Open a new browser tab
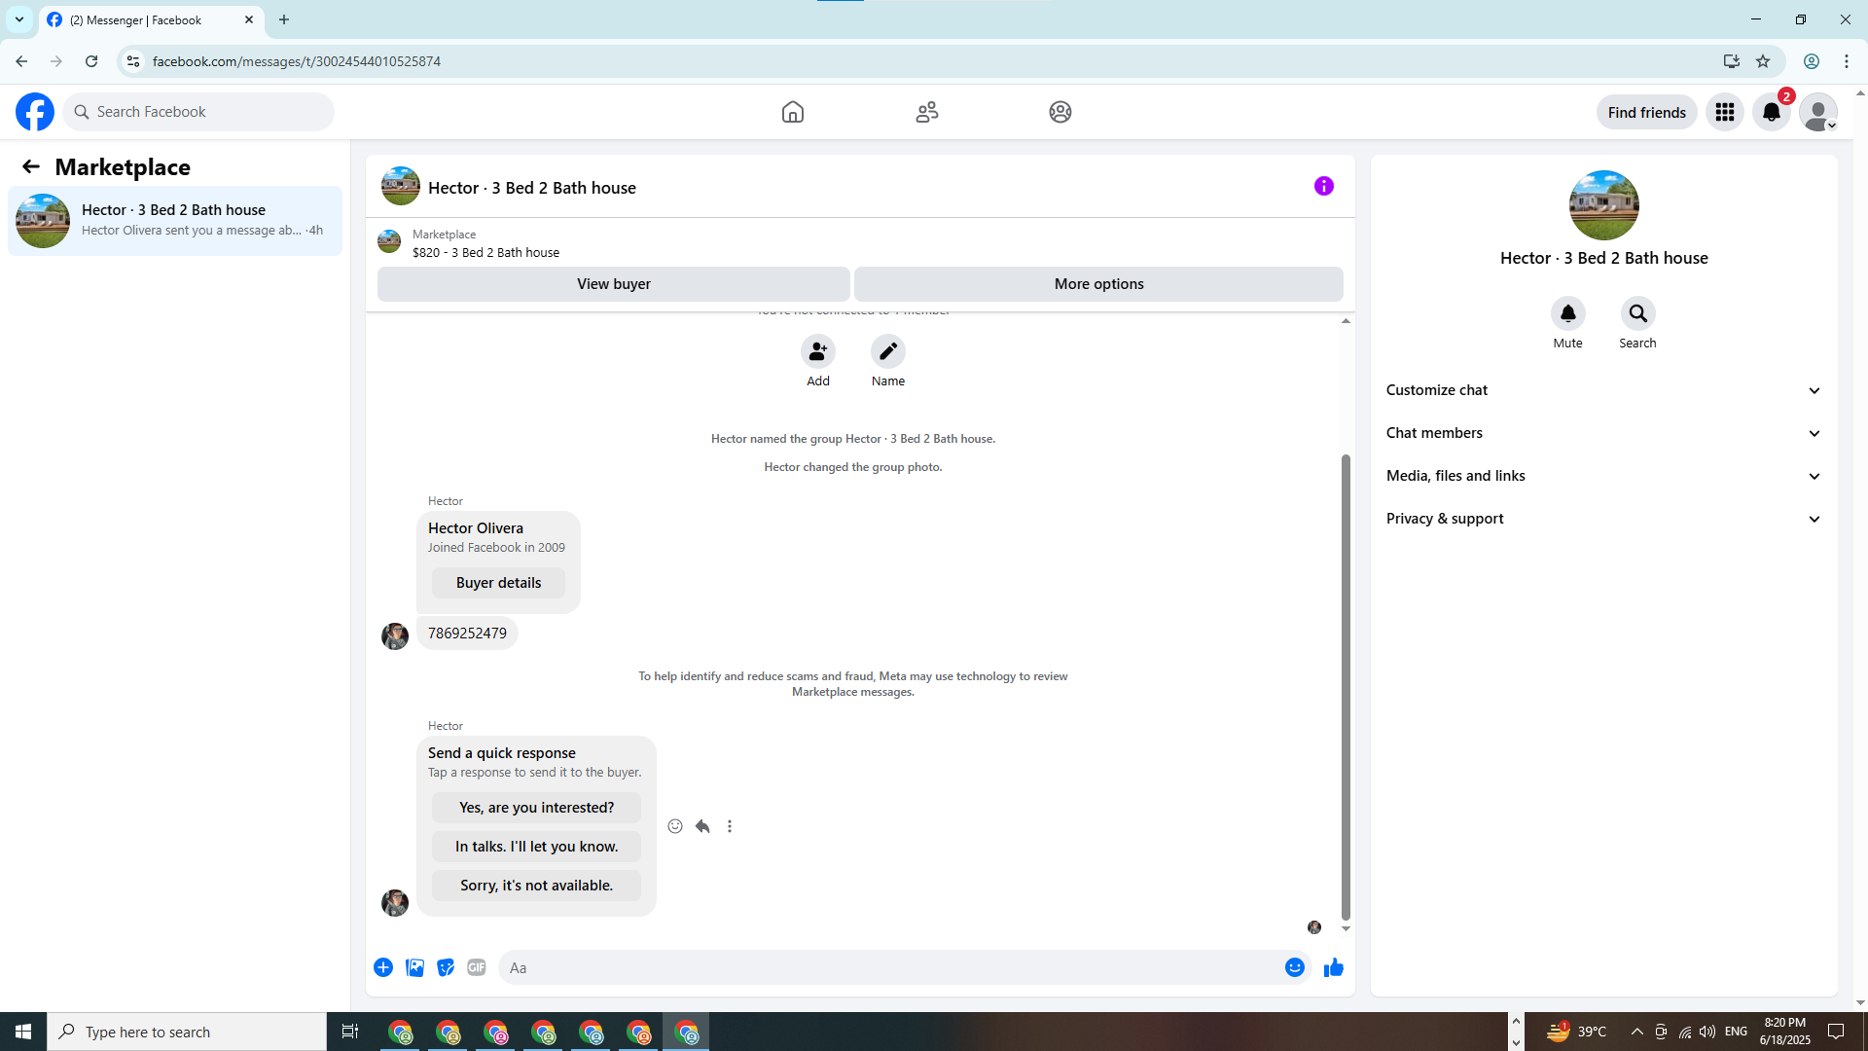The height and width of the screenshot is (1051, 1868). (284, 19)
